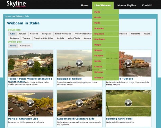
Task: Select Ungheria from the dropdown list
Action: point(106,34)
